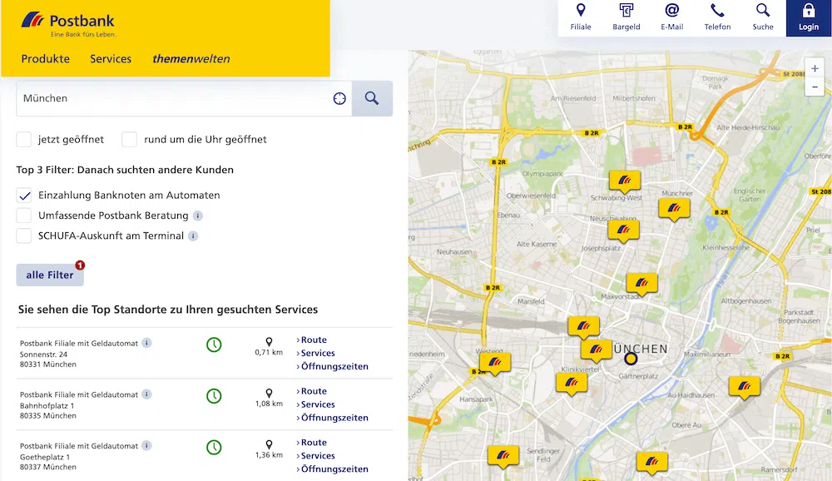Select Postbank marker near Sendlinger Feld
Viewport: 832px width, 481px height.
tap(503, 457)
